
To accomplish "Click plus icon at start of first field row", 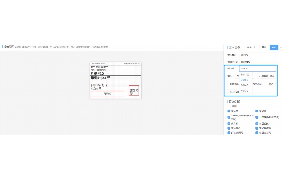I will pos(229,111).
